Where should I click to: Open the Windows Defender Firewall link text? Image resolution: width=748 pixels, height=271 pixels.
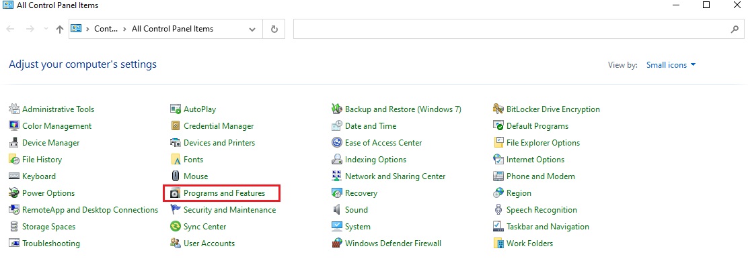pos(393,243)
